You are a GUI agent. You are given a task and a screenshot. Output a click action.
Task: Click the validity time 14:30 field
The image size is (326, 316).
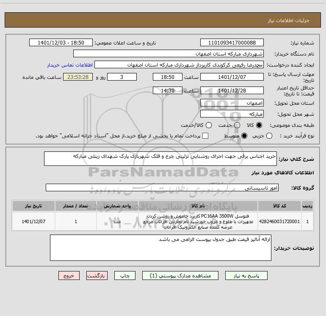(168, 90)
